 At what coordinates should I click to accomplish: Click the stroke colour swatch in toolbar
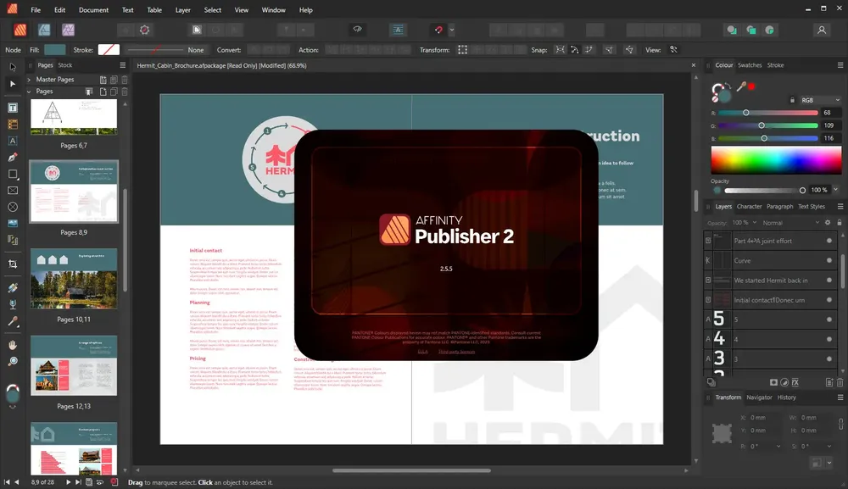coord(109,50)
